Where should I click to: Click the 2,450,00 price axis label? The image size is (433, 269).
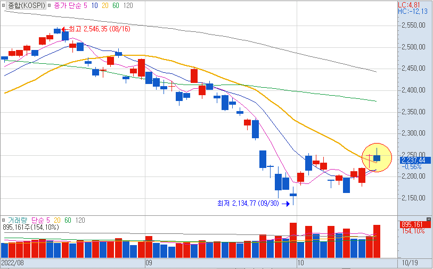[413, 69]
